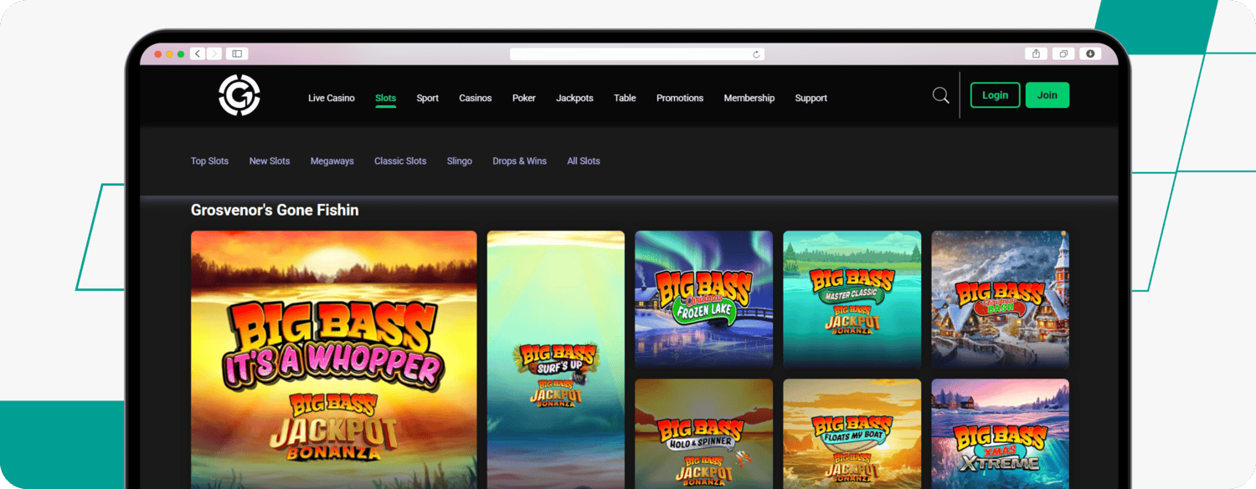This screenshot has width=1256, height=489.
Task: Open Big Bass Hold & Spinner game
Action: pos(704,434)
